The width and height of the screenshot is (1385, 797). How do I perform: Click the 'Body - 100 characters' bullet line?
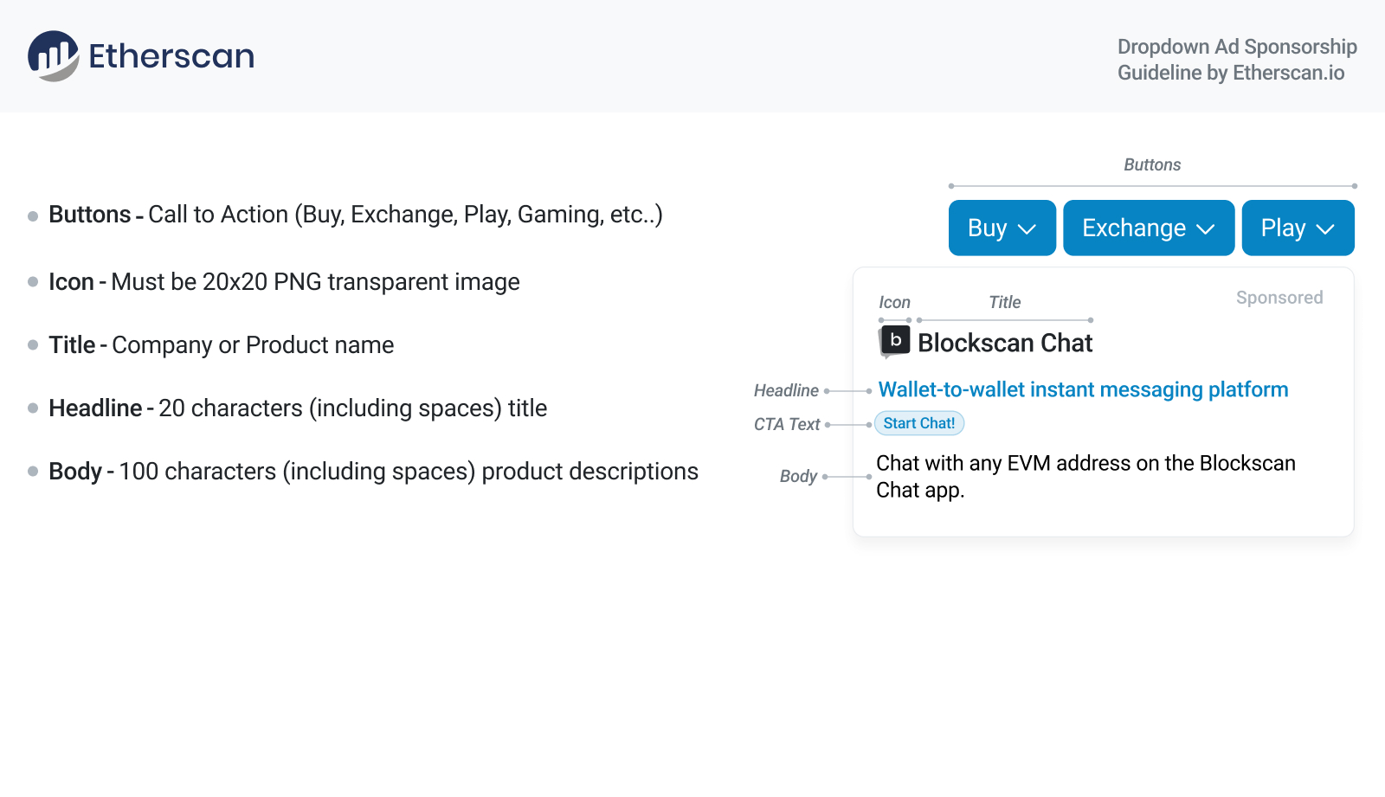(373, 472)
